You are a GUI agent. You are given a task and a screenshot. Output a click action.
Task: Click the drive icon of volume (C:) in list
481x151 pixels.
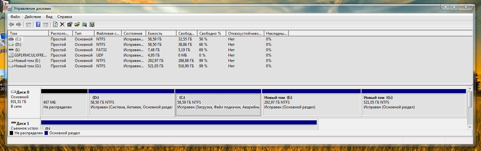11,39
